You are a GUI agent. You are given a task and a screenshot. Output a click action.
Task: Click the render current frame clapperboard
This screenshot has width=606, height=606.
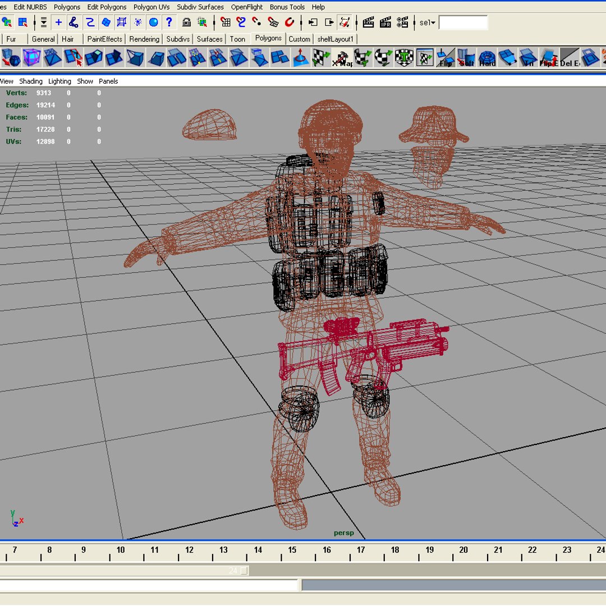pyautogui.click(x=368, y=22)
